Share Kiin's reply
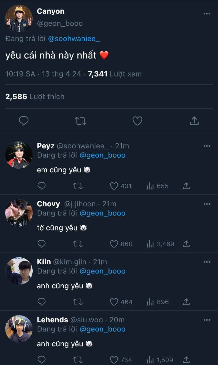The image size is (218, 365). point(186,302)
